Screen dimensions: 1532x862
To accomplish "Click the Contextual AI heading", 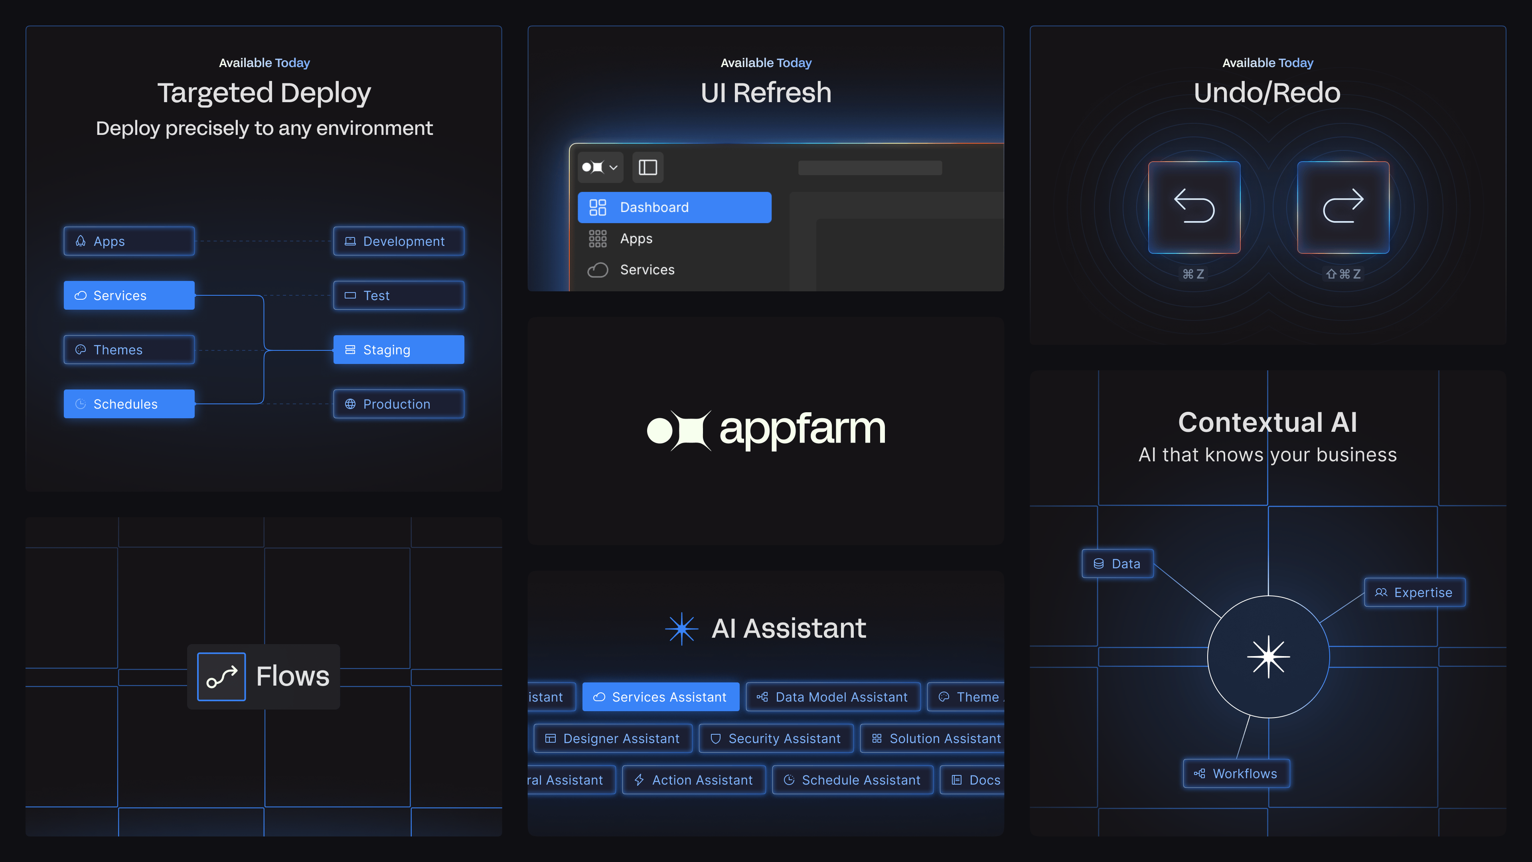I will [x=1267, y=422].
